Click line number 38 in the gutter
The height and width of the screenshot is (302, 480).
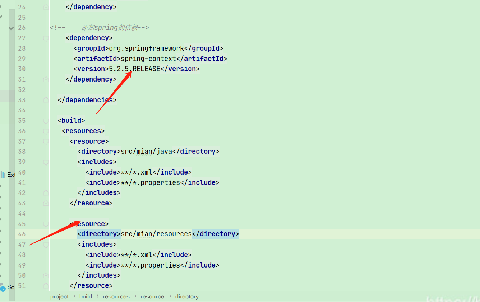[x=22, y=152]
